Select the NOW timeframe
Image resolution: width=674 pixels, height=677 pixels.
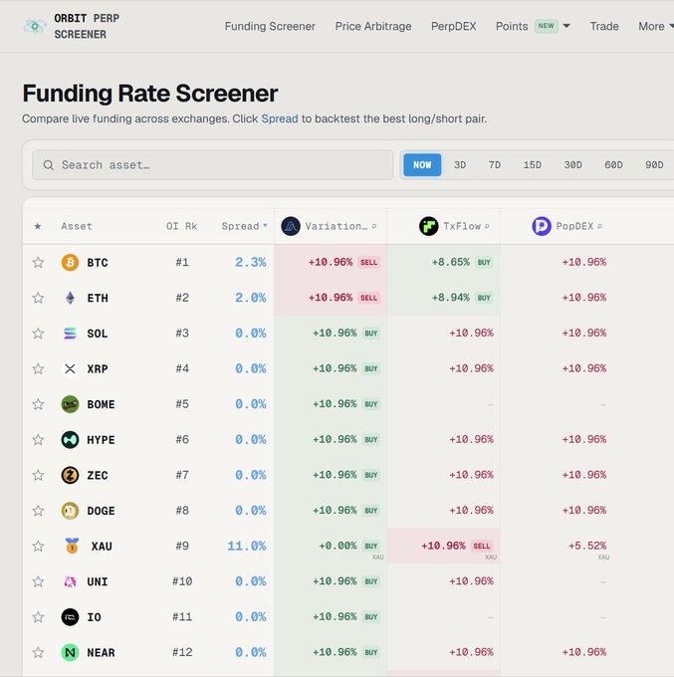click(422, 165)
